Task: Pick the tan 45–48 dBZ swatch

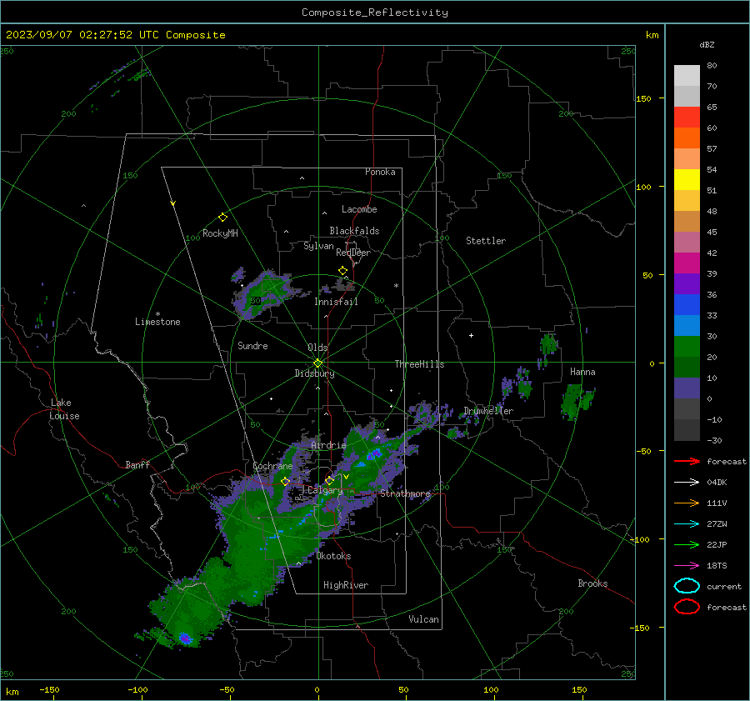Action: tap(687, 221)
